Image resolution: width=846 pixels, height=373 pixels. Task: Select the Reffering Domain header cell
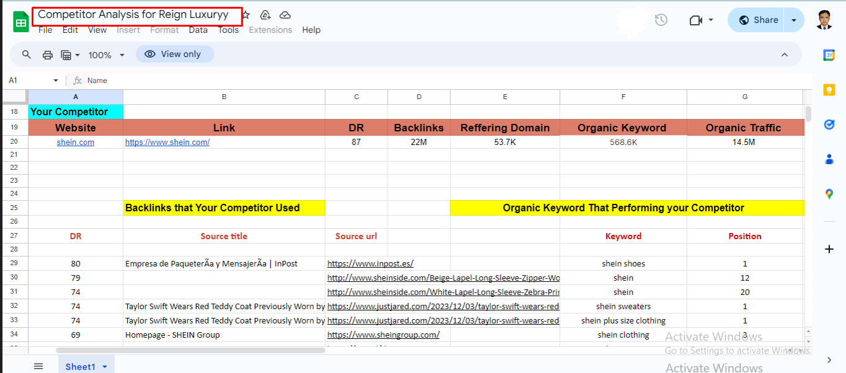click(x=505, y=128)
